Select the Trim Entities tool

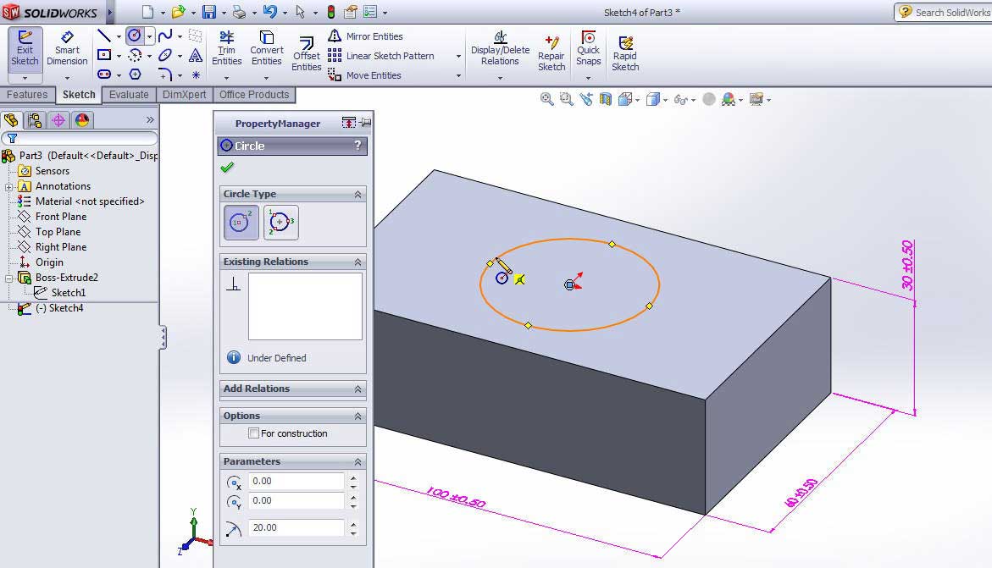226,49
